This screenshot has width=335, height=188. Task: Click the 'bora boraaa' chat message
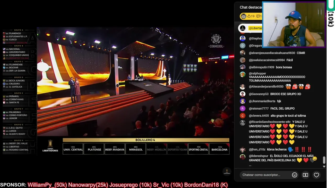[x=284, y=67]
